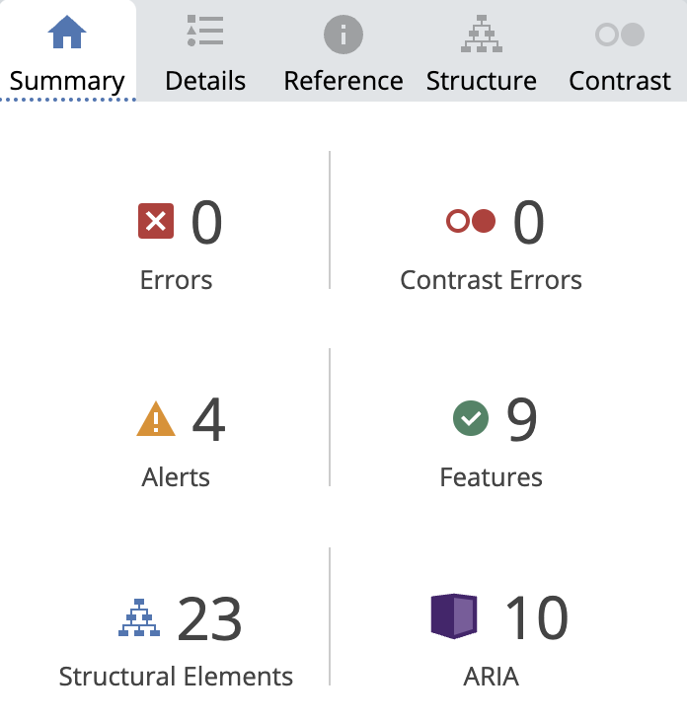Click the red Errors X icon

tap(156, 221)
